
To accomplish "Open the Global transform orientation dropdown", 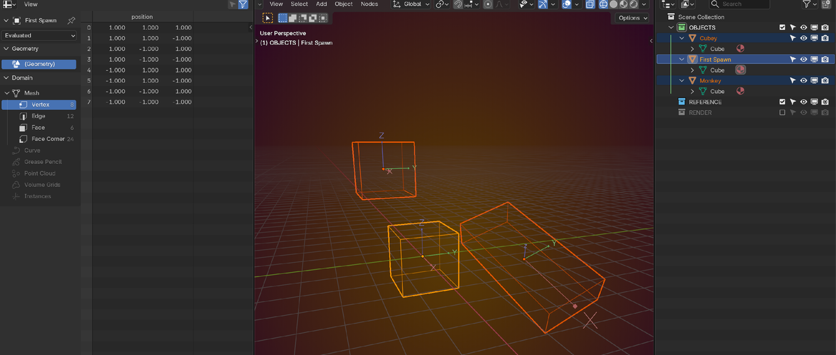I will click(411, 5).
